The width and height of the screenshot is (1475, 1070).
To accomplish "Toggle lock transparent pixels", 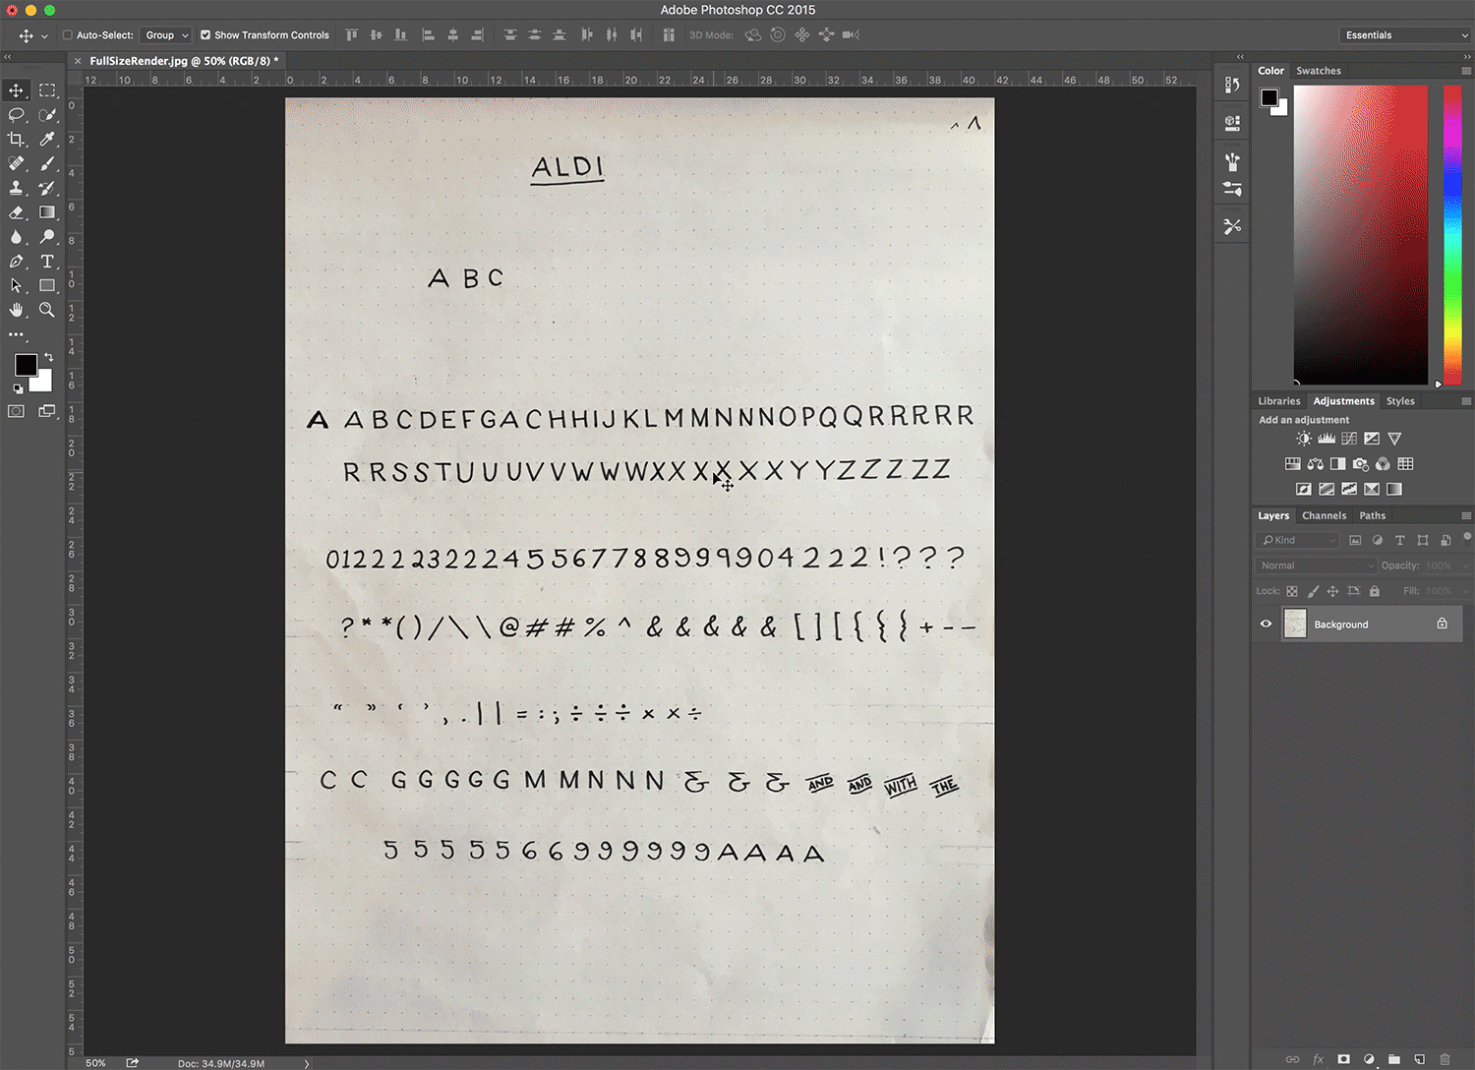I will click(1292, 591).
